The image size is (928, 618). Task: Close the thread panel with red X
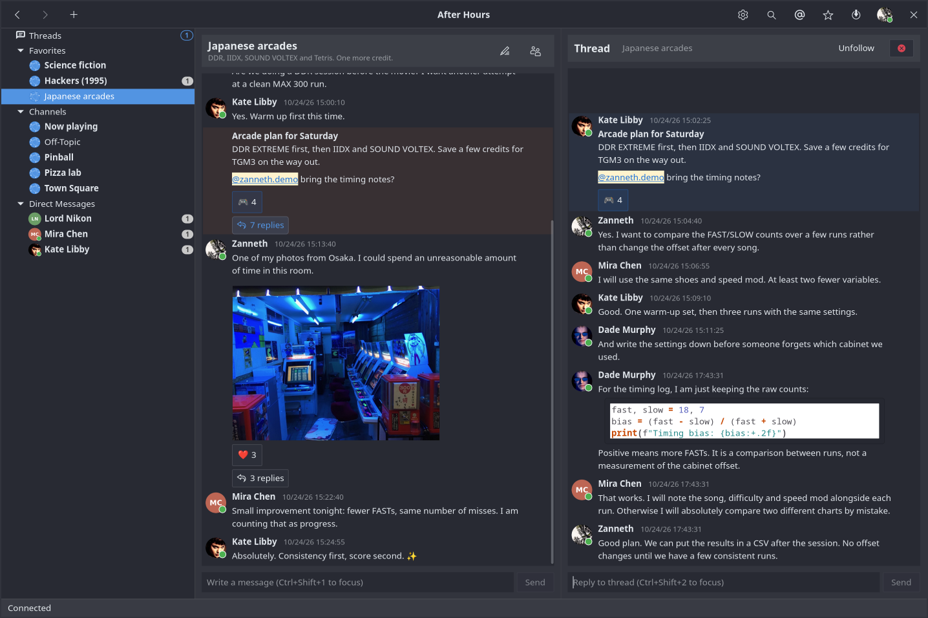click(x=902, y=48)
